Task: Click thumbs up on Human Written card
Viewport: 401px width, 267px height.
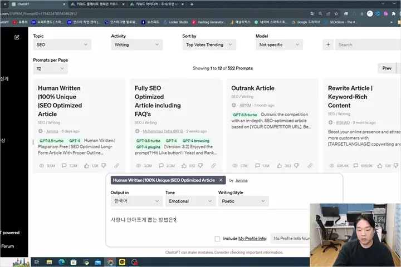Action: tap(86, 166)
